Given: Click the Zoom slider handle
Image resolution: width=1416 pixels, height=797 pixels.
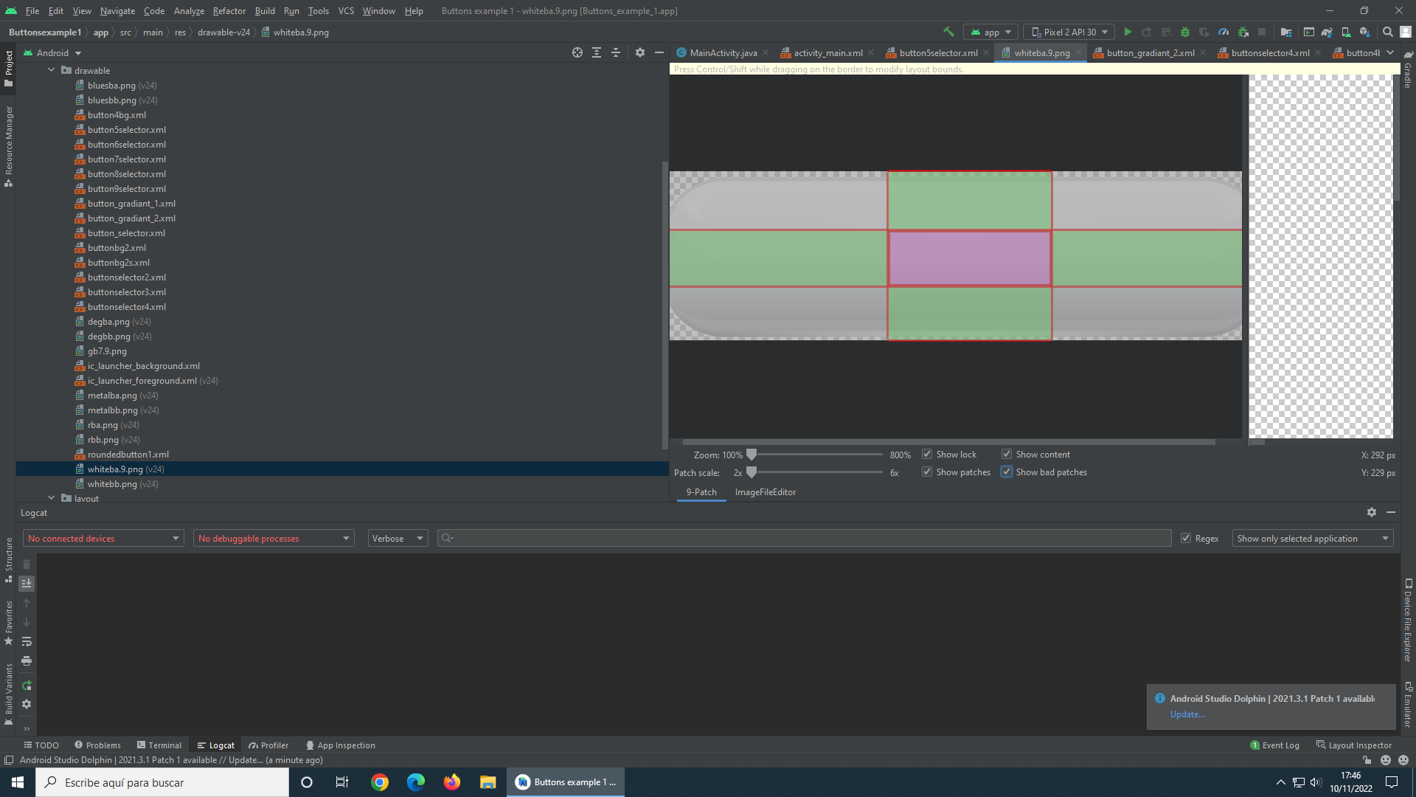Looking at the screenshot, I should point(751,455).
